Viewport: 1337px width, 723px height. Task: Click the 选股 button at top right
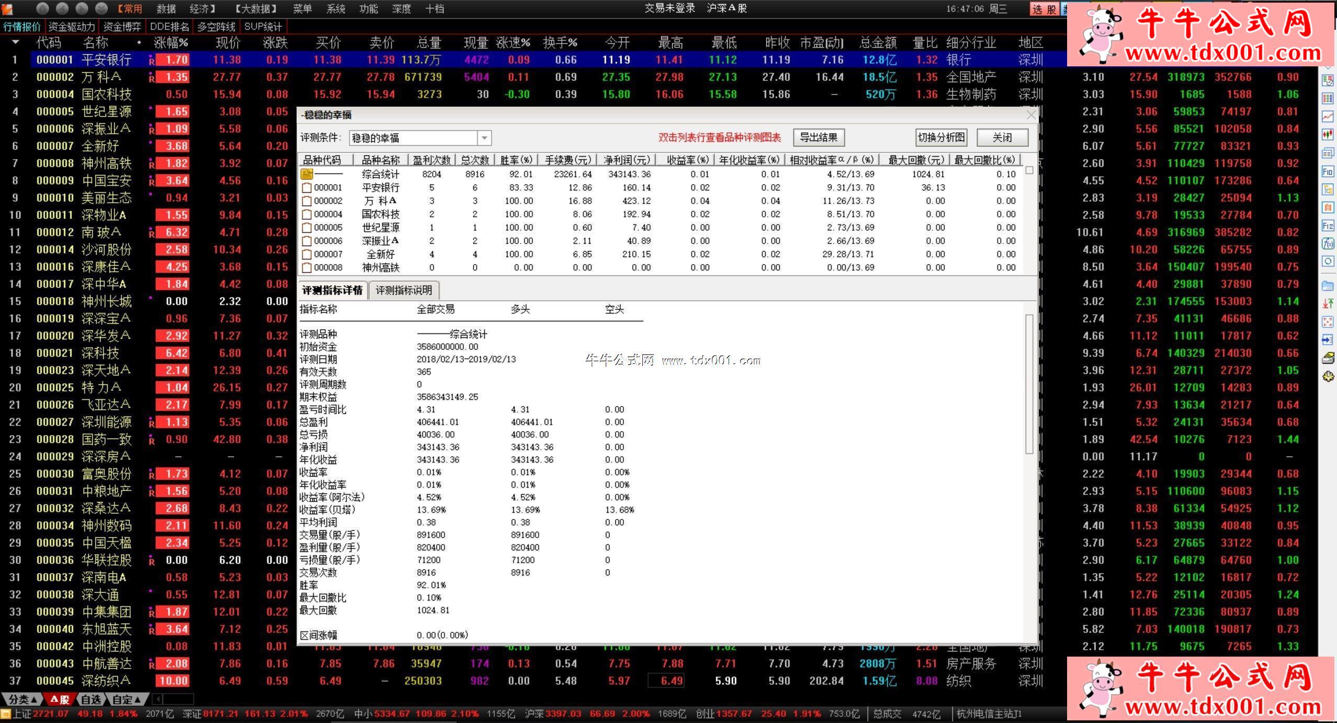pos(1045,9)
